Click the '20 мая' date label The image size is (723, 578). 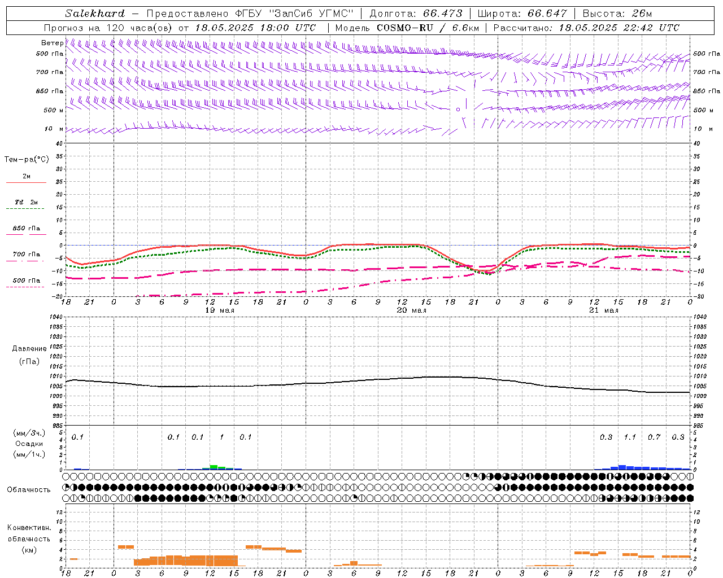tap(412, 310)
